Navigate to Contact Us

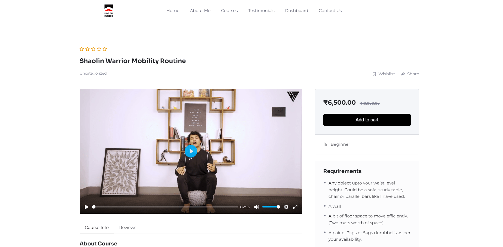click(330, 11)
